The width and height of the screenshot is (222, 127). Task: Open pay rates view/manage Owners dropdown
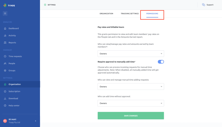(131, 54)
